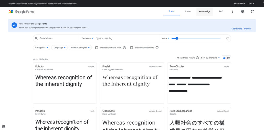Click the search magnifier icon
The image size is (264, 130).
tap(36, 38)
